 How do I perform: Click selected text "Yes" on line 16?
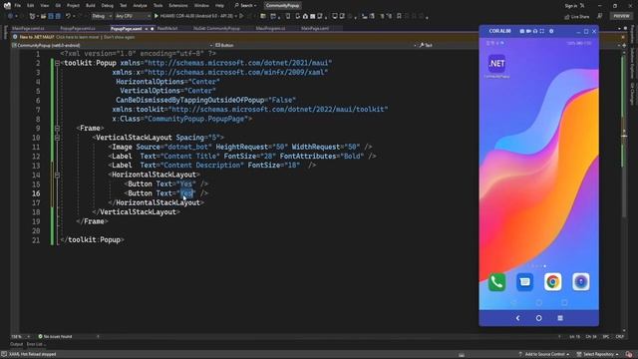point(187,193)
